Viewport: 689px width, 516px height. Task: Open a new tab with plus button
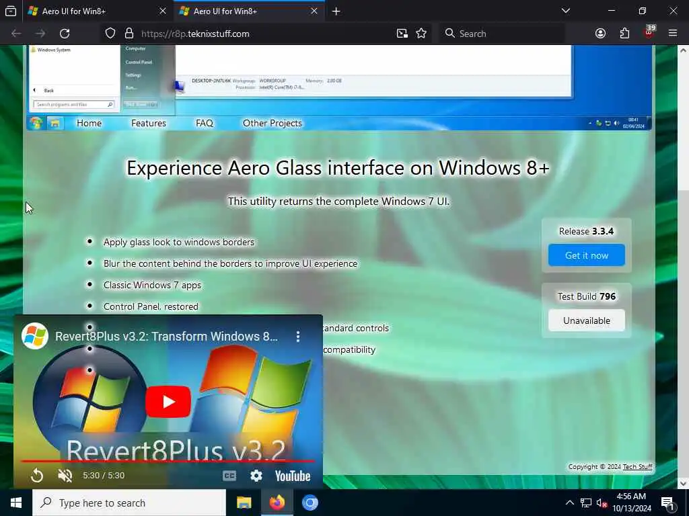coord(336,11)
